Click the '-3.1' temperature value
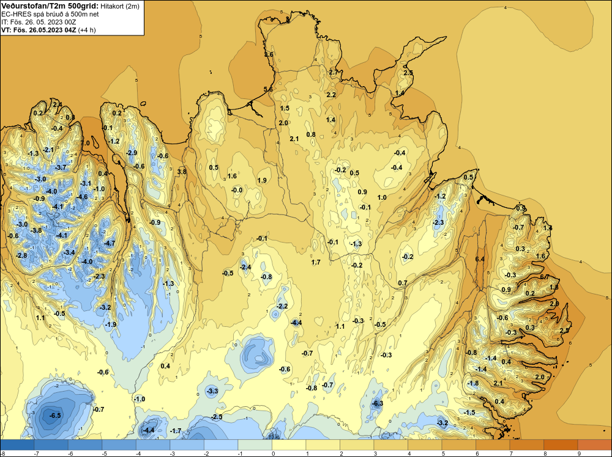 click(86, 183)
